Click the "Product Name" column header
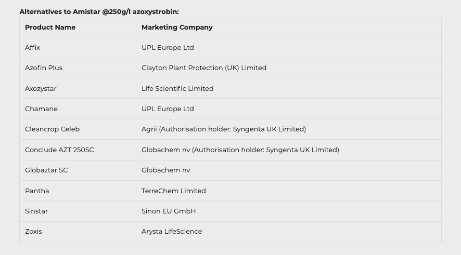Image resolution: width=461 pixels, height=255 pixels. click(x=50, y=27)
